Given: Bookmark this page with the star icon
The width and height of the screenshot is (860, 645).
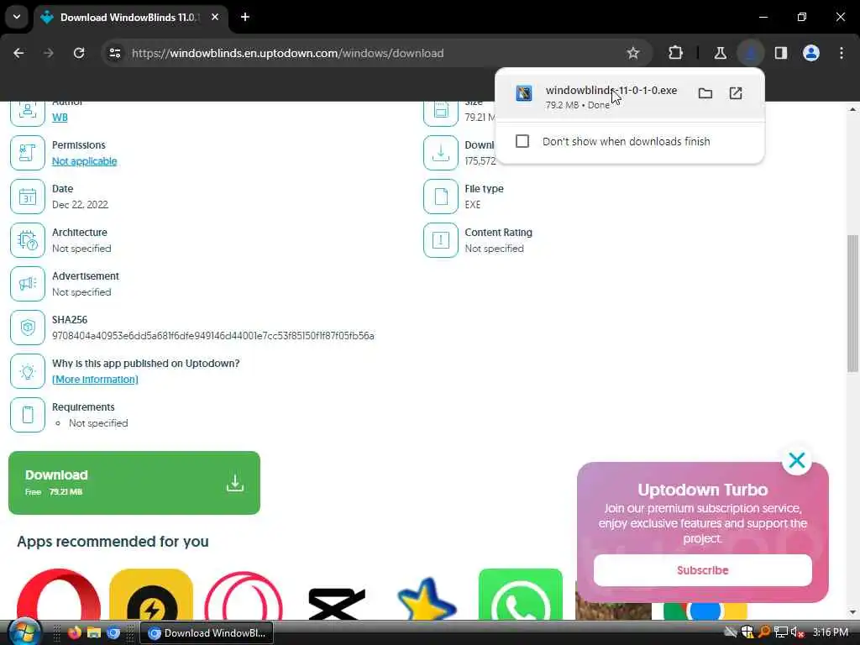Looking at the screenshot, I should [x=633, y=53].
